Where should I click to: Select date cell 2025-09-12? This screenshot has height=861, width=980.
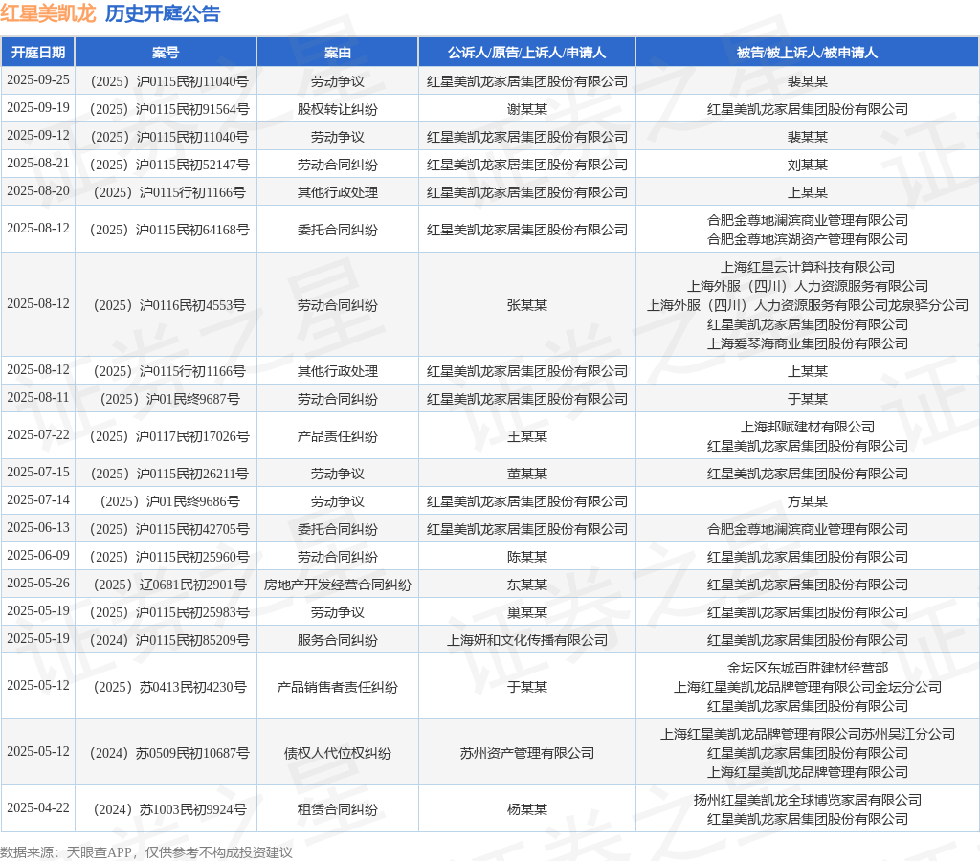pyautogui.click(x=38, y=136)
